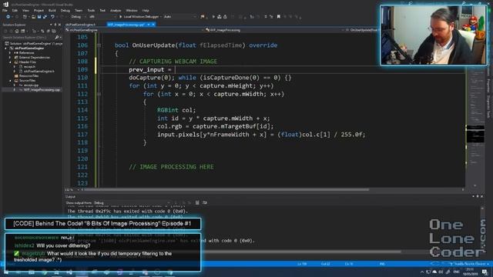Click the Undo icon in toolbar

coord(52,17)
